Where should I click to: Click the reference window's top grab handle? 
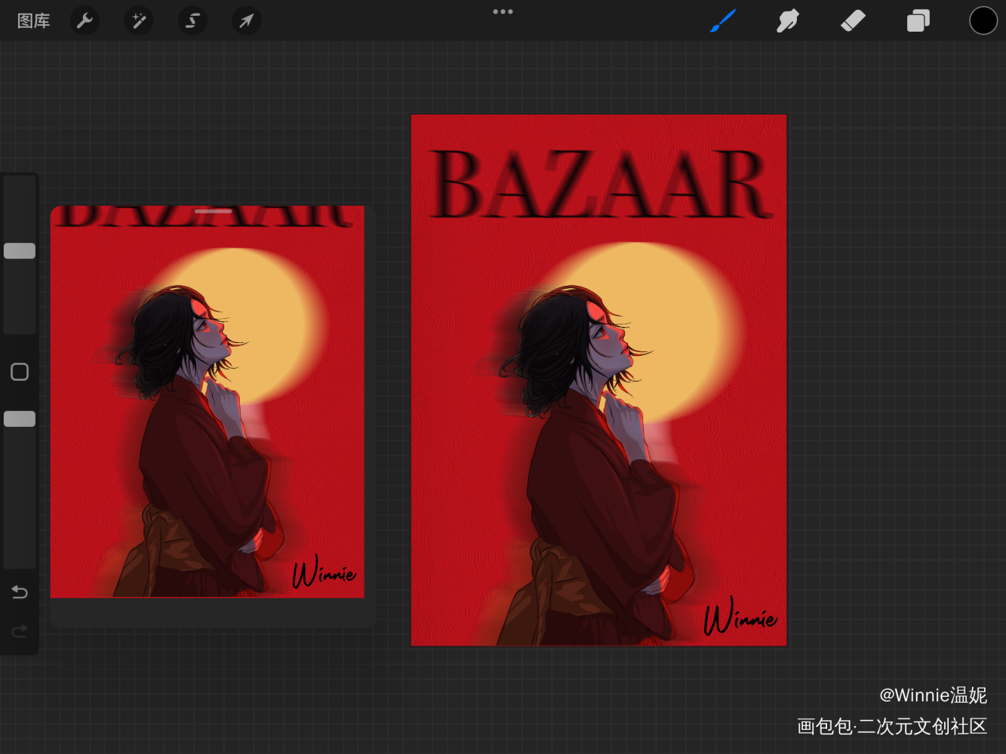coord(213,211)
